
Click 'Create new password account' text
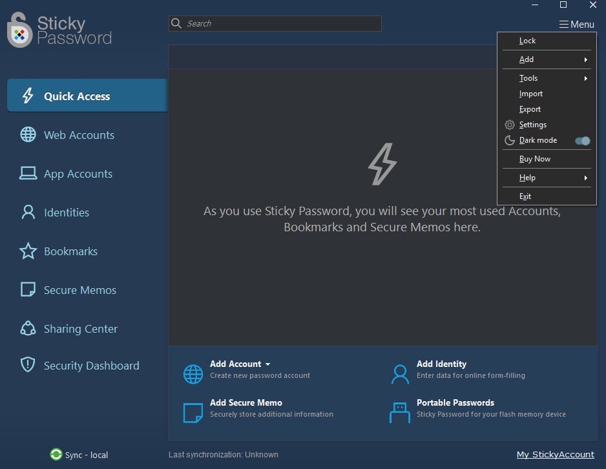tap(260, 375)
